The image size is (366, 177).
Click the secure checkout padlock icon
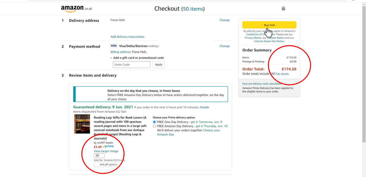[x=283, y=8]
